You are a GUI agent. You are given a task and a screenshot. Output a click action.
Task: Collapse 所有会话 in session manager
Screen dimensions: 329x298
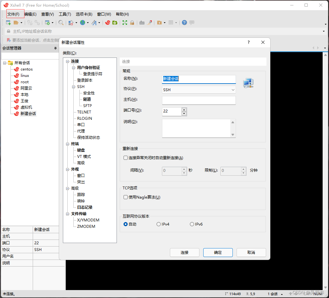tap(5, 63)
